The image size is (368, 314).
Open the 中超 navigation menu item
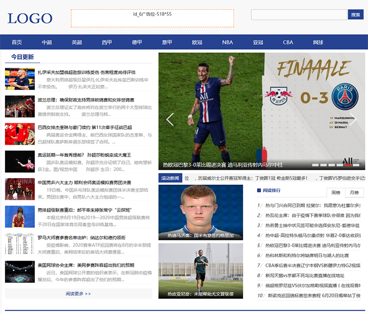(x=47, y=42)
